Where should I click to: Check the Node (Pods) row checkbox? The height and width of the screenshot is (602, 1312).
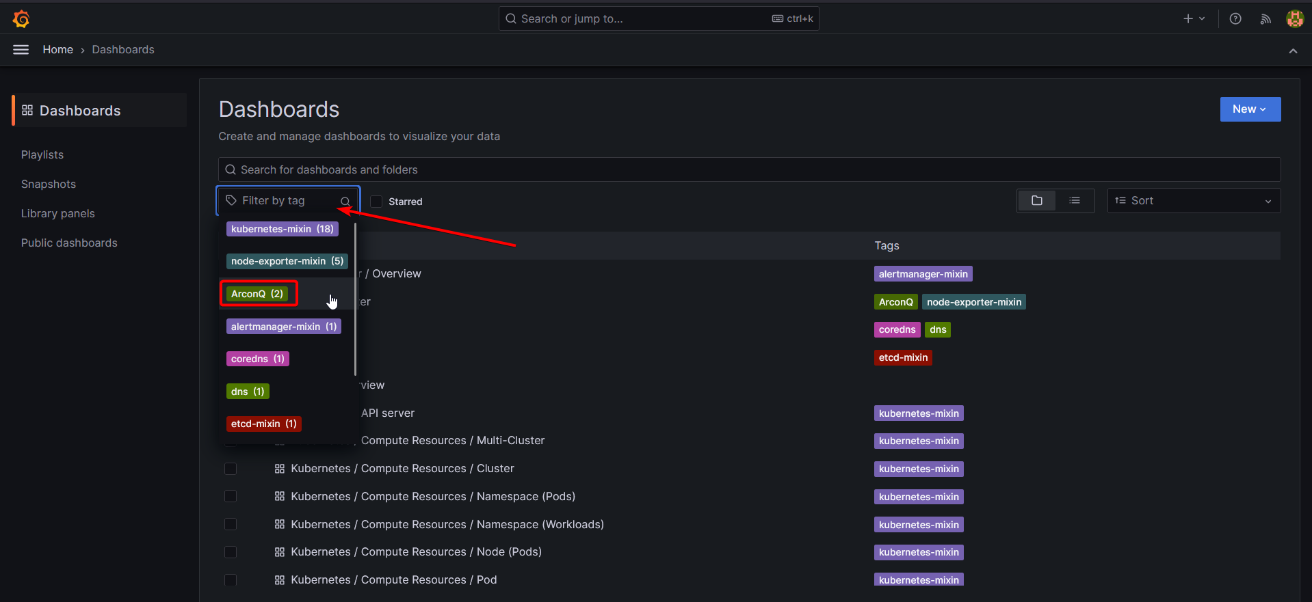(231, 552)
